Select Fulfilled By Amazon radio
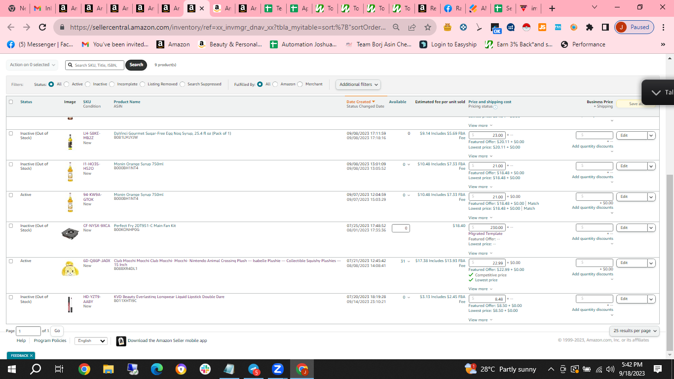Screen dimensions: 674x379 tap(275, 84)
